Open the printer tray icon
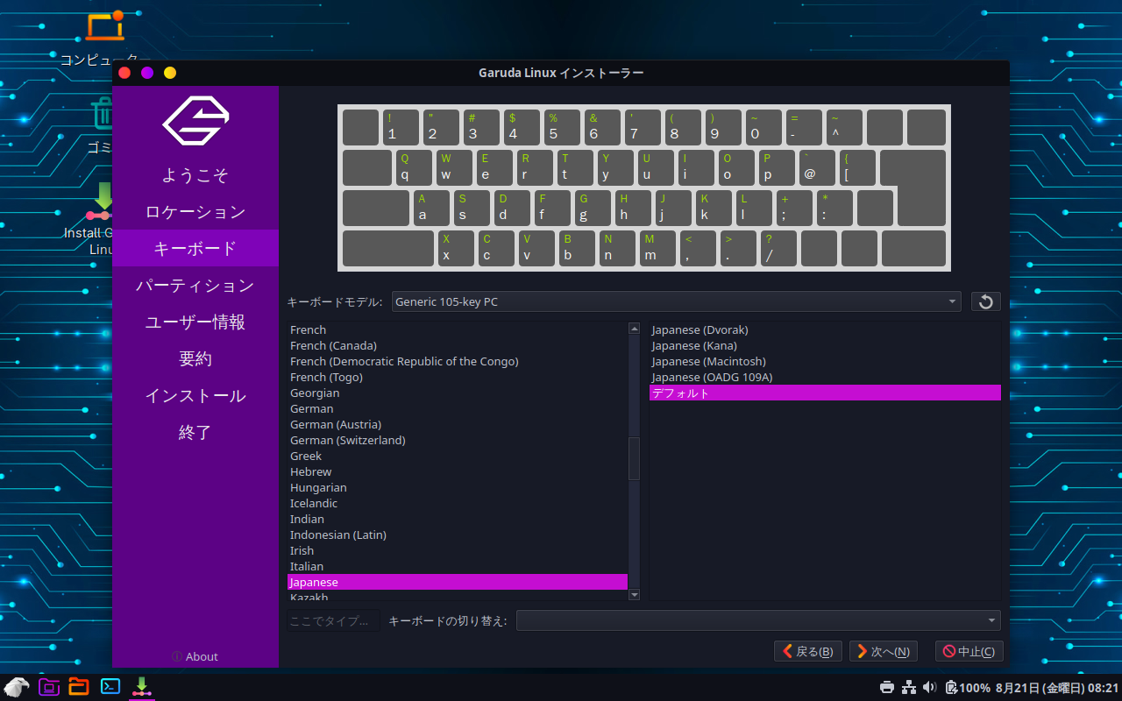The width and height of the screenshot is (1122, 701). [x=886, y=687]
